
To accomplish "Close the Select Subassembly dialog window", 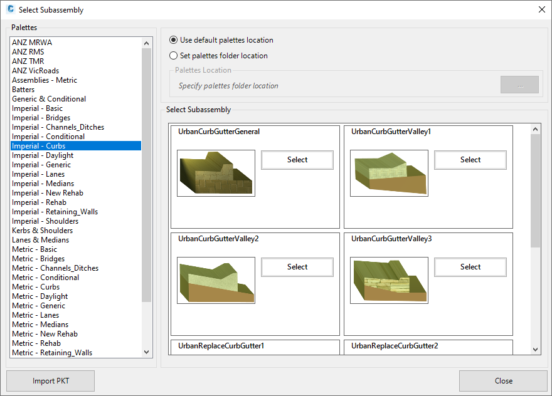I will tap(542, 9).
